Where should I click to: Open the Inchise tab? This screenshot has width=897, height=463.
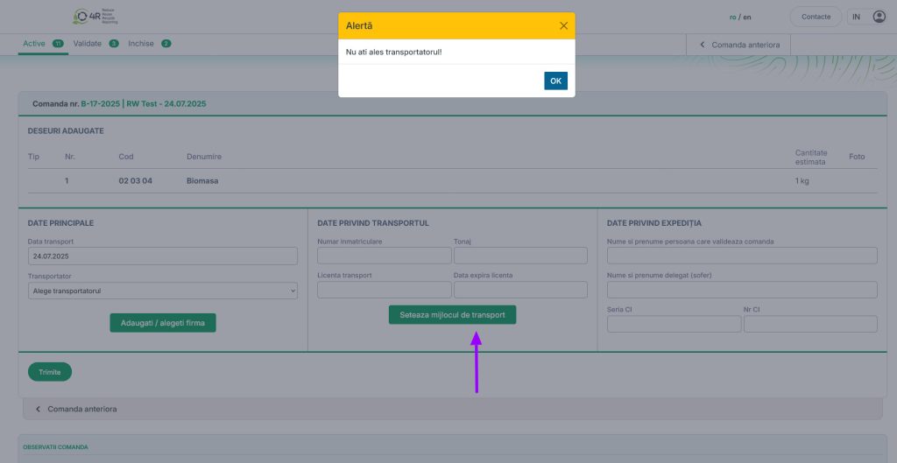click(141, 43)
